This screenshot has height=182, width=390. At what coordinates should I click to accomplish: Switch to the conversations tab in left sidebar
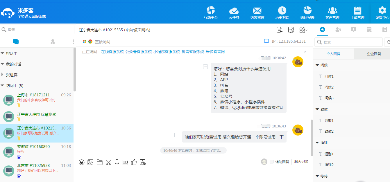tap(16, 42)
